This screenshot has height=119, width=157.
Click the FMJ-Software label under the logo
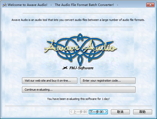(x=82, y=68)
